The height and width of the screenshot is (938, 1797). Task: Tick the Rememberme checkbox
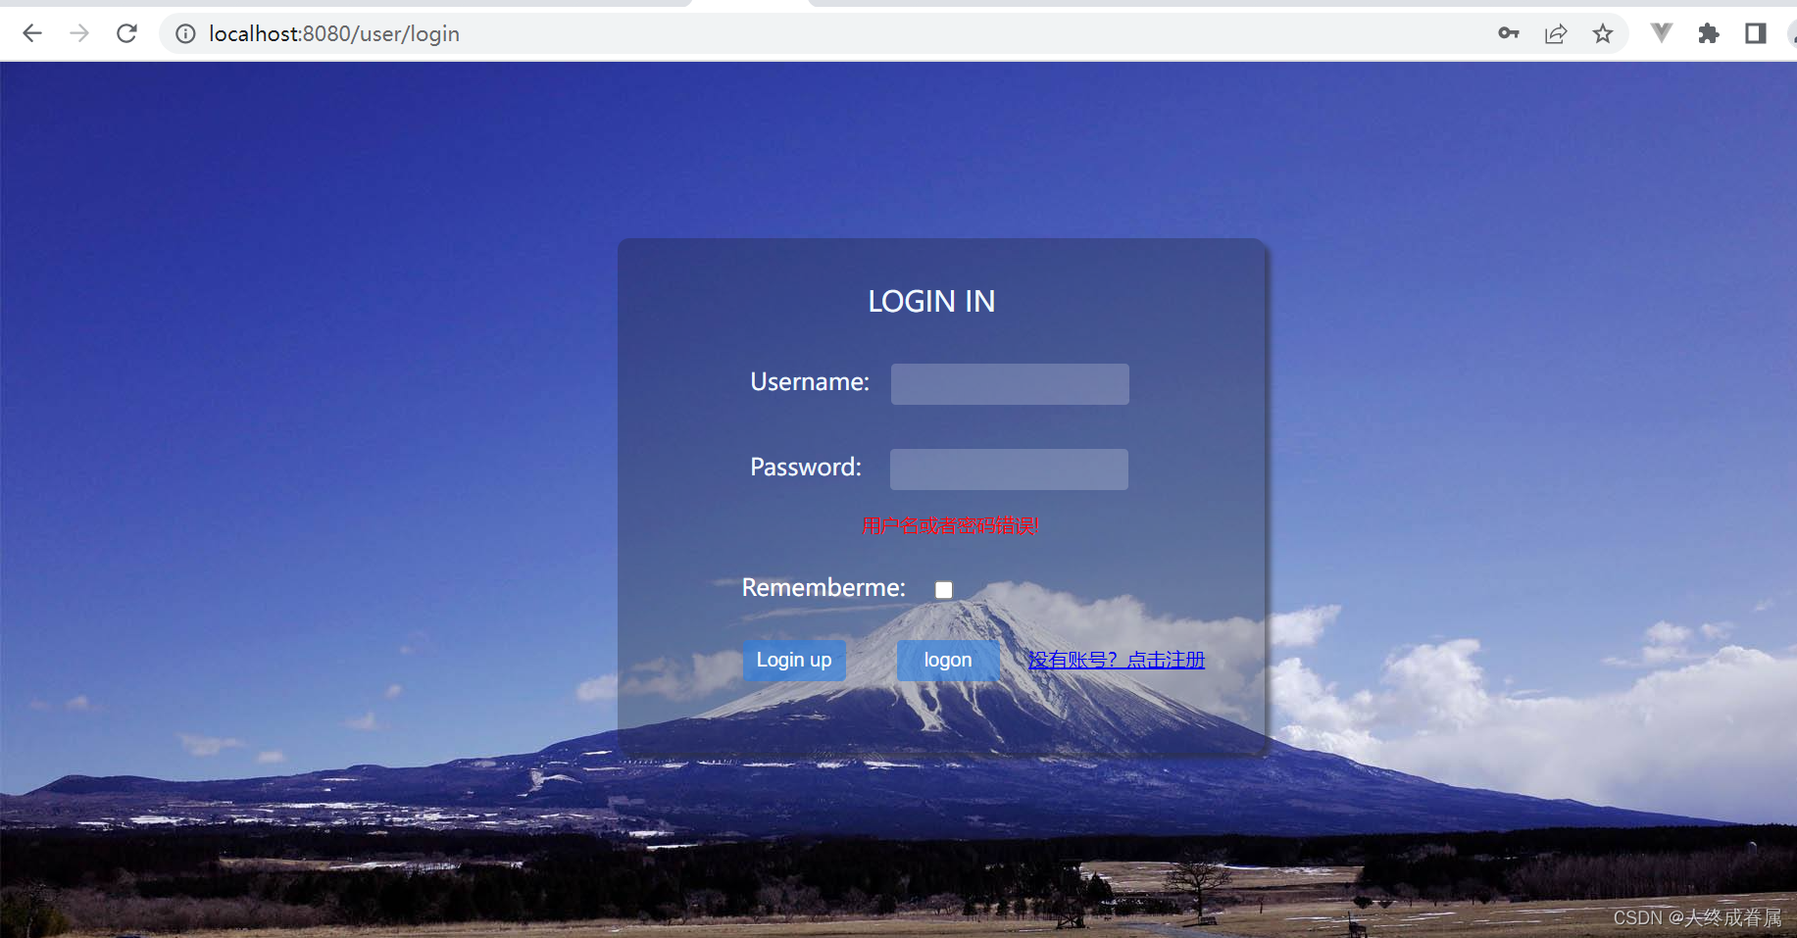click(943, 589)
